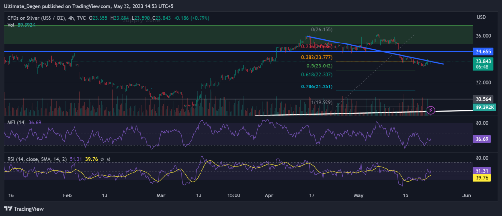Click the Feb date label on time axis
This screenshot has height=216, width=502.
68,195
